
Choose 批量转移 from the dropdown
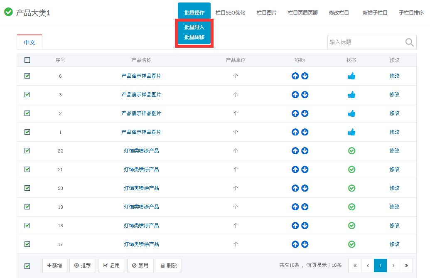click(x=194, y=37)
